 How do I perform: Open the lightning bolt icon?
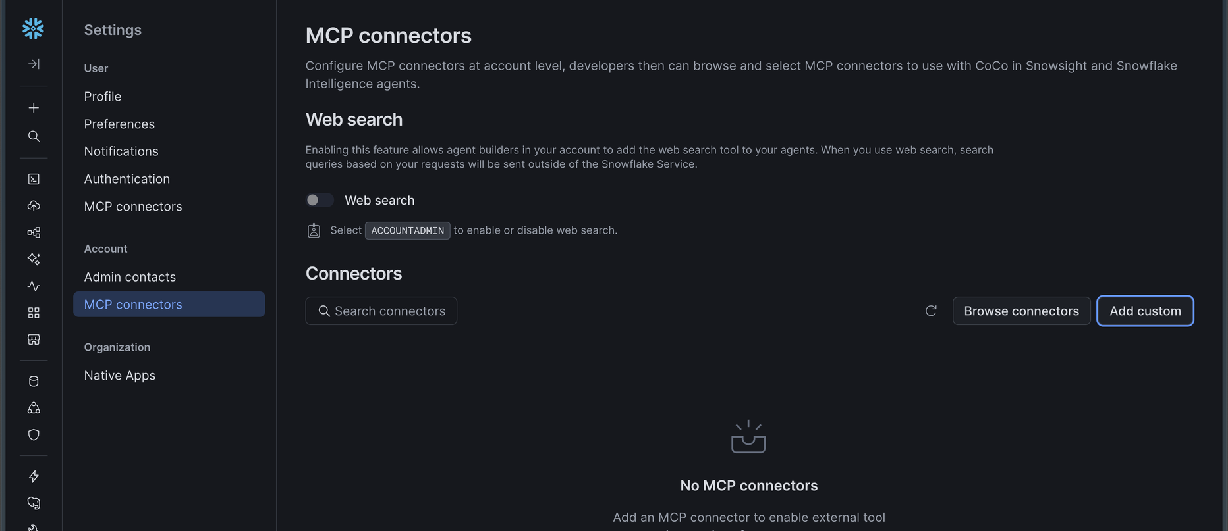pyautogui.click(x=34, y=476)
